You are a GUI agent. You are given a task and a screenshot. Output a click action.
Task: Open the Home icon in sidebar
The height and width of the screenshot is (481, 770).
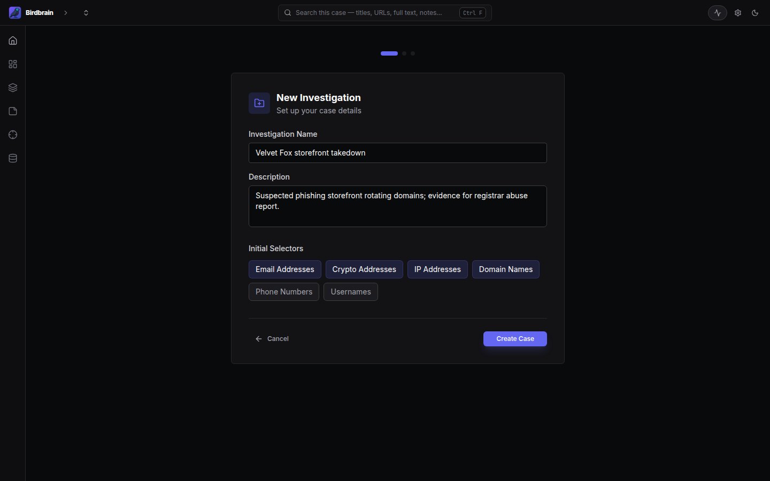(x=13, y=41)
